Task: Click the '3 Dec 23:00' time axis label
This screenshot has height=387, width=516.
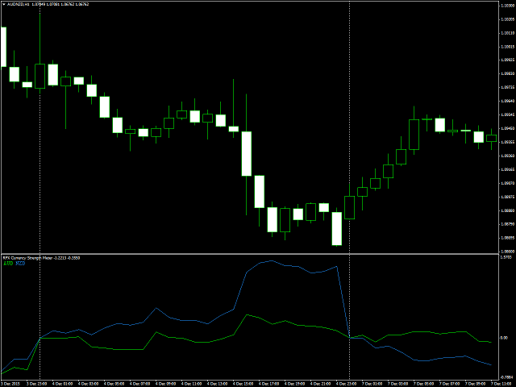Action: [x=36, y=384]
